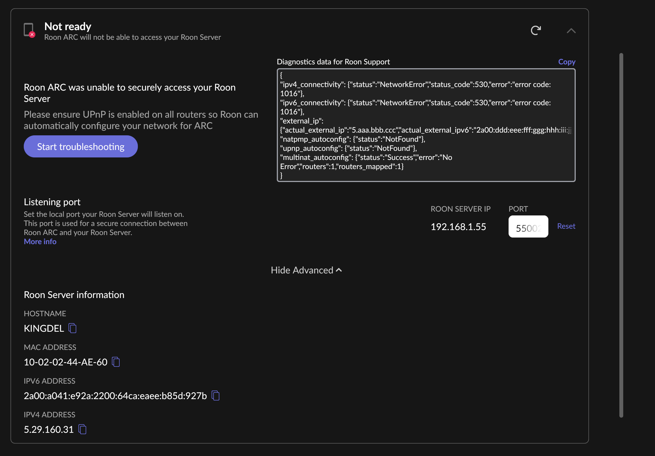Viewport: 655px width, 456px height.
Task: Collapse the Hide Advanced section
Action: coord(306,270)
